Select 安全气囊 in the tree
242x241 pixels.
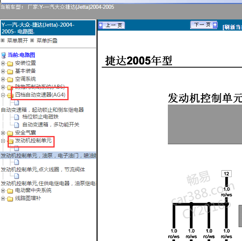26,132
